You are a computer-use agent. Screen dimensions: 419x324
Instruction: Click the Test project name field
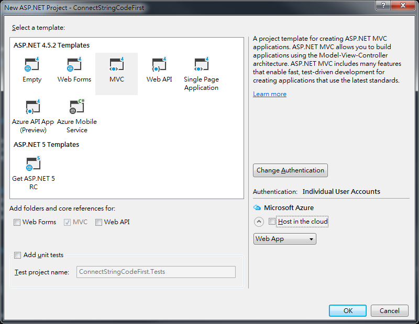156,272
